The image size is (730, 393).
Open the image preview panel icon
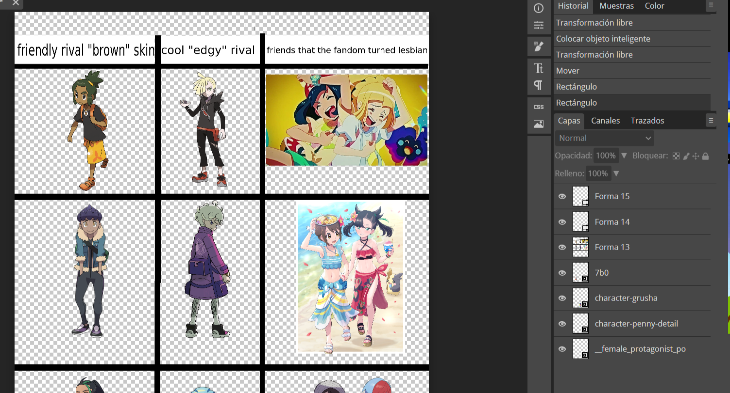pyautogui.click(x=538, y=124)
